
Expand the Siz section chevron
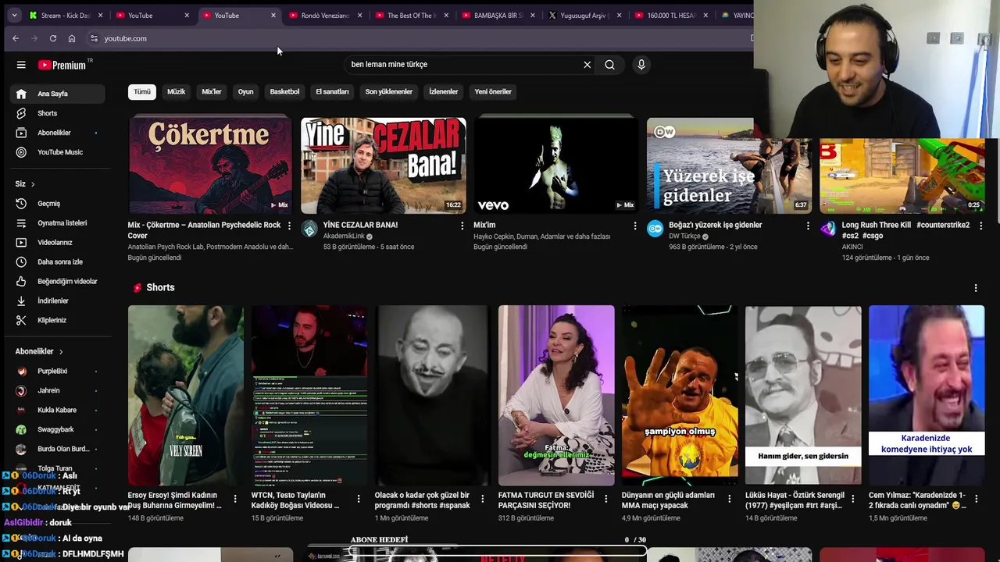(x=33, y=184)
